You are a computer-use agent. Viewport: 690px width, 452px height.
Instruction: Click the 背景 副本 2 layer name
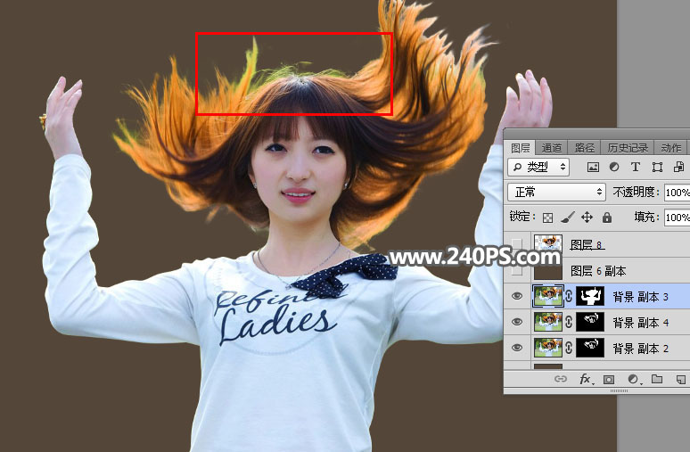(x=641, y=349)
